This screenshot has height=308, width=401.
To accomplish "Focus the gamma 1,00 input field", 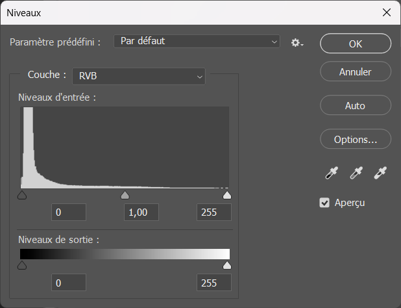I will [141, 212].
